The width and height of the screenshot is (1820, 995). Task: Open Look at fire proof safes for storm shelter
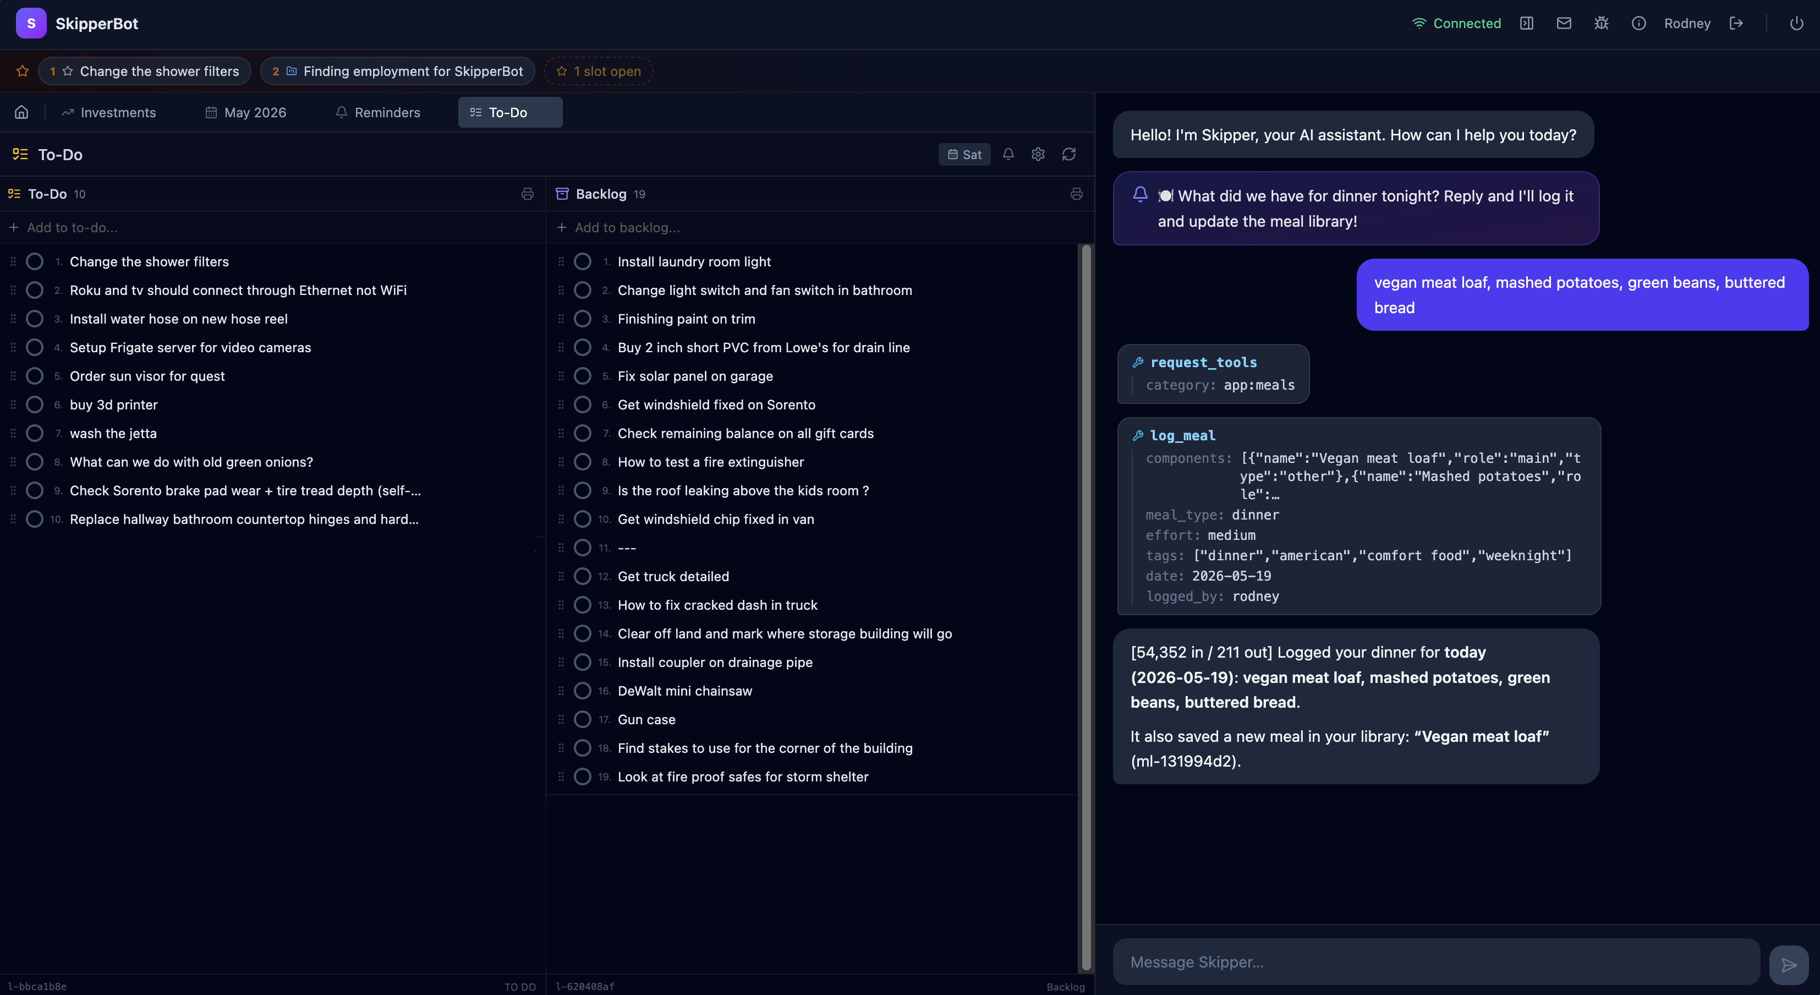pyautogui.click(x=743, y=777)
